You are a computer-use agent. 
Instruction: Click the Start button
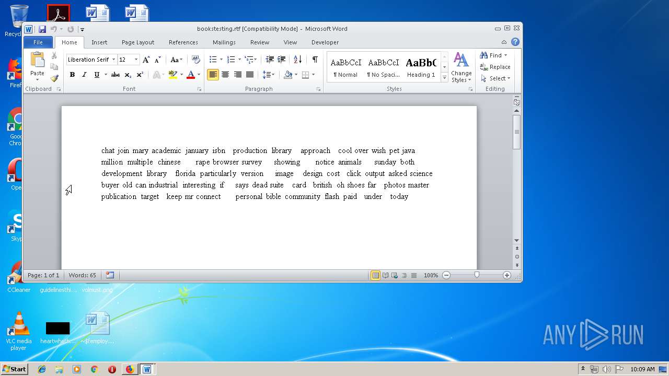click(14, 369)
